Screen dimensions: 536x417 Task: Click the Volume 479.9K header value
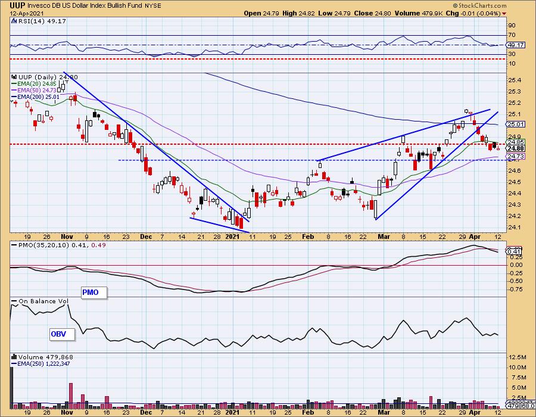tap(419, 13)
